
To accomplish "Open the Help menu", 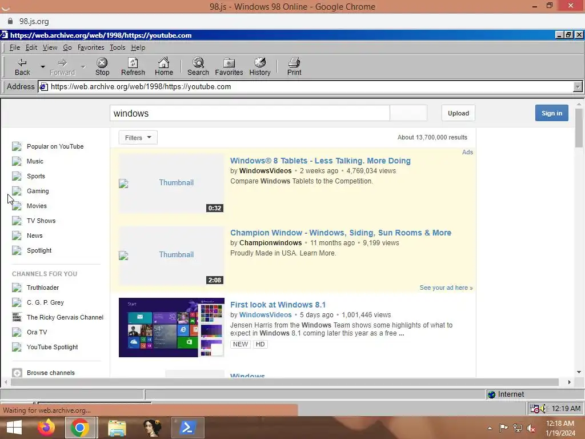I will [x=138, y=47].
